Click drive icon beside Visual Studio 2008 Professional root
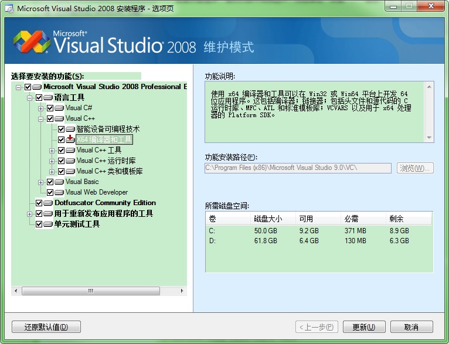449x344 pixels. [37, 87]
